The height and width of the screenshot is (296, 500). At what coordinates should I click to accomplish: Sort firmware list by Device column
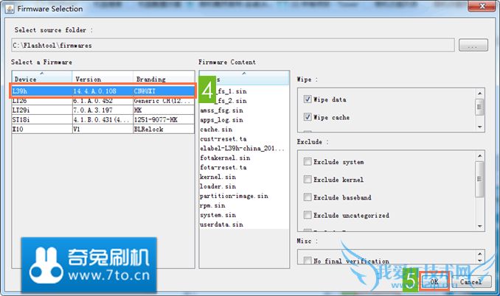(42, 79)
